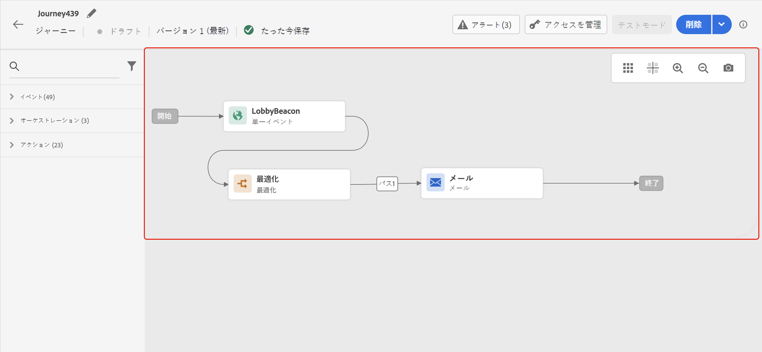Open the info icon at top right
Image resolution: width=762 pixels, height=352 pixels.
(743, 24)
